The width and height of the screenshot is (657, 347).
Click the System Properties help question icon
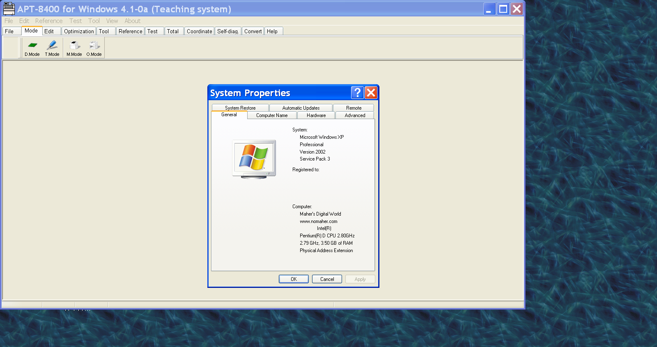tap(357, 93)
